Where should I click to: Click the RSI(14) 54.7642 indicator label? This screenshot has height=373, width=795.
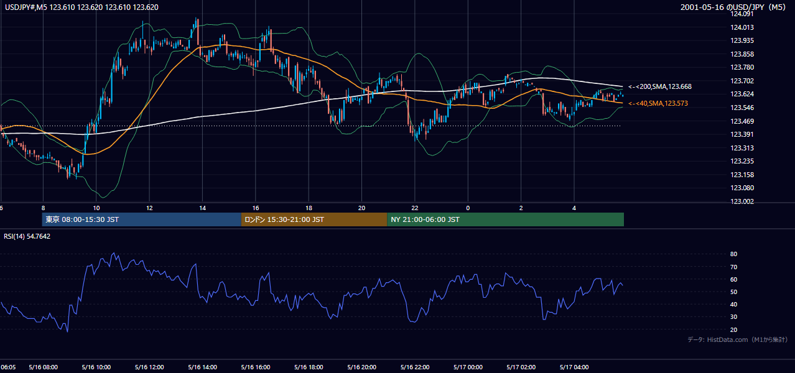pos(27,236)
